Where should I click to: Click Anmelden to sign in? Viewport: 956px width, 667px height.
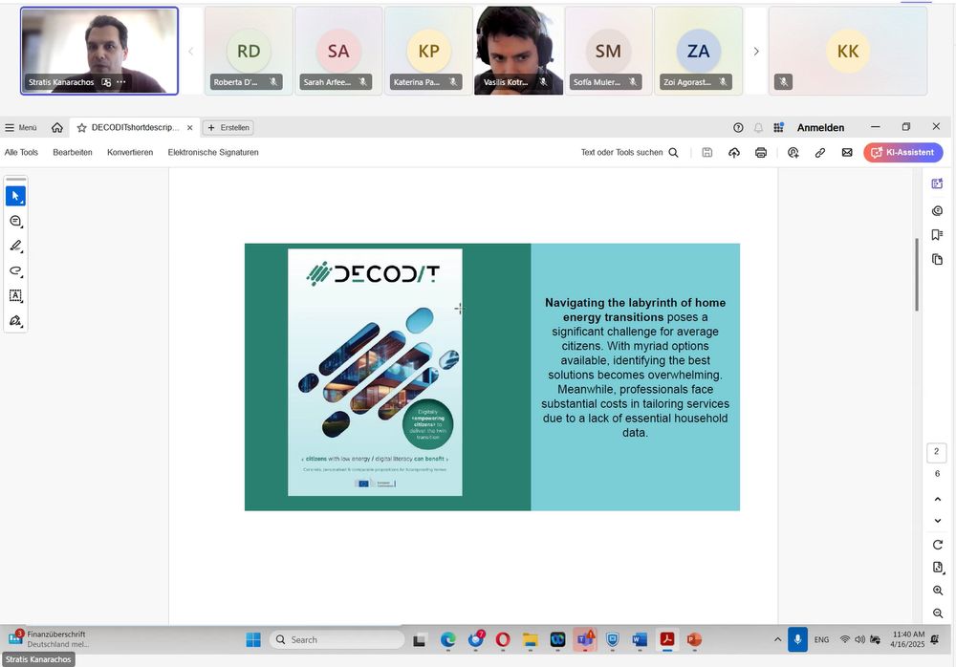tap(820, 128)
